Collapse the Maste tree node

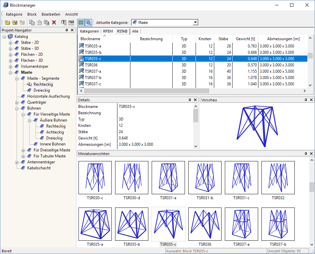pos(10,73)
